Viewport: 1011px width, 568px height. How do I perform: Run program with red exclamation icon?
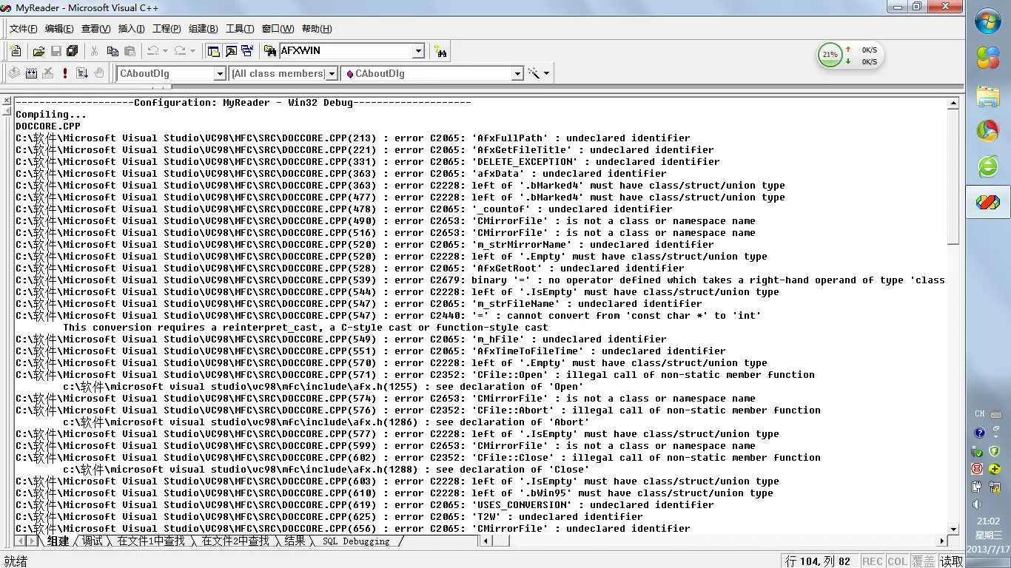coord(65,73)
